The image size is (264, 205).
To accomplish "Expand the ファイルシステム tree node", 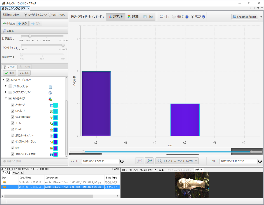I will click(6, 86).
